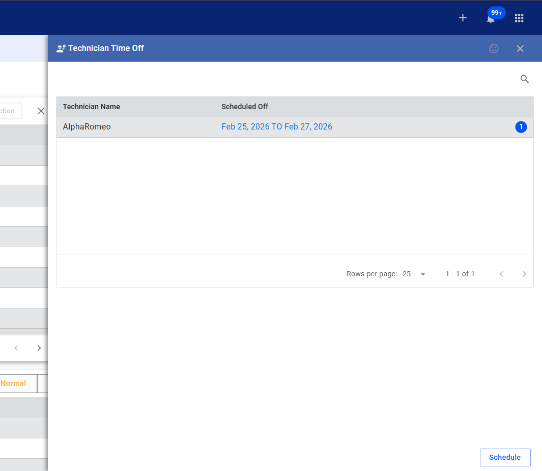The width and height of the screenshot is (542, 471).
Task: Open the apps grid launcher
Action: [519, 18]
